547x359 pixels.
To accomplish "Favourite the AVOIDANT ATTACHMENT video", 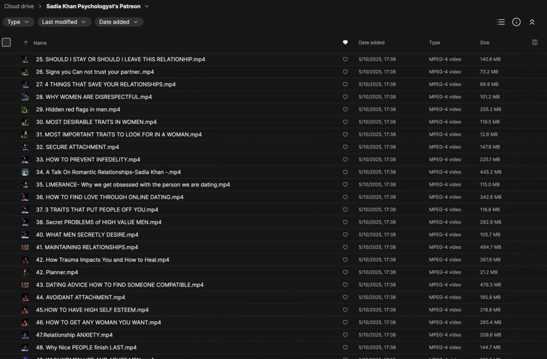I will 345,298.
